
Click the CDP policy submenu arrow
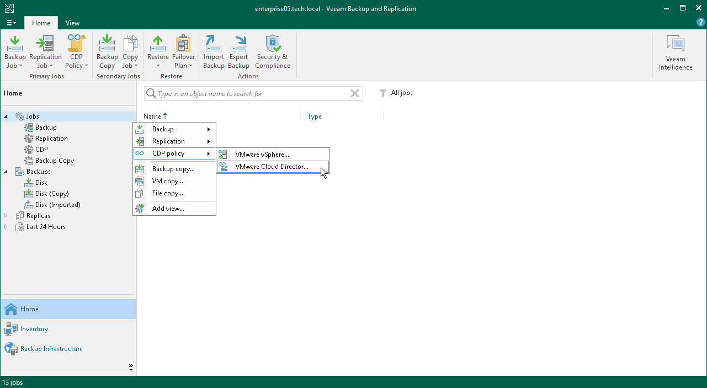point(209,153)
